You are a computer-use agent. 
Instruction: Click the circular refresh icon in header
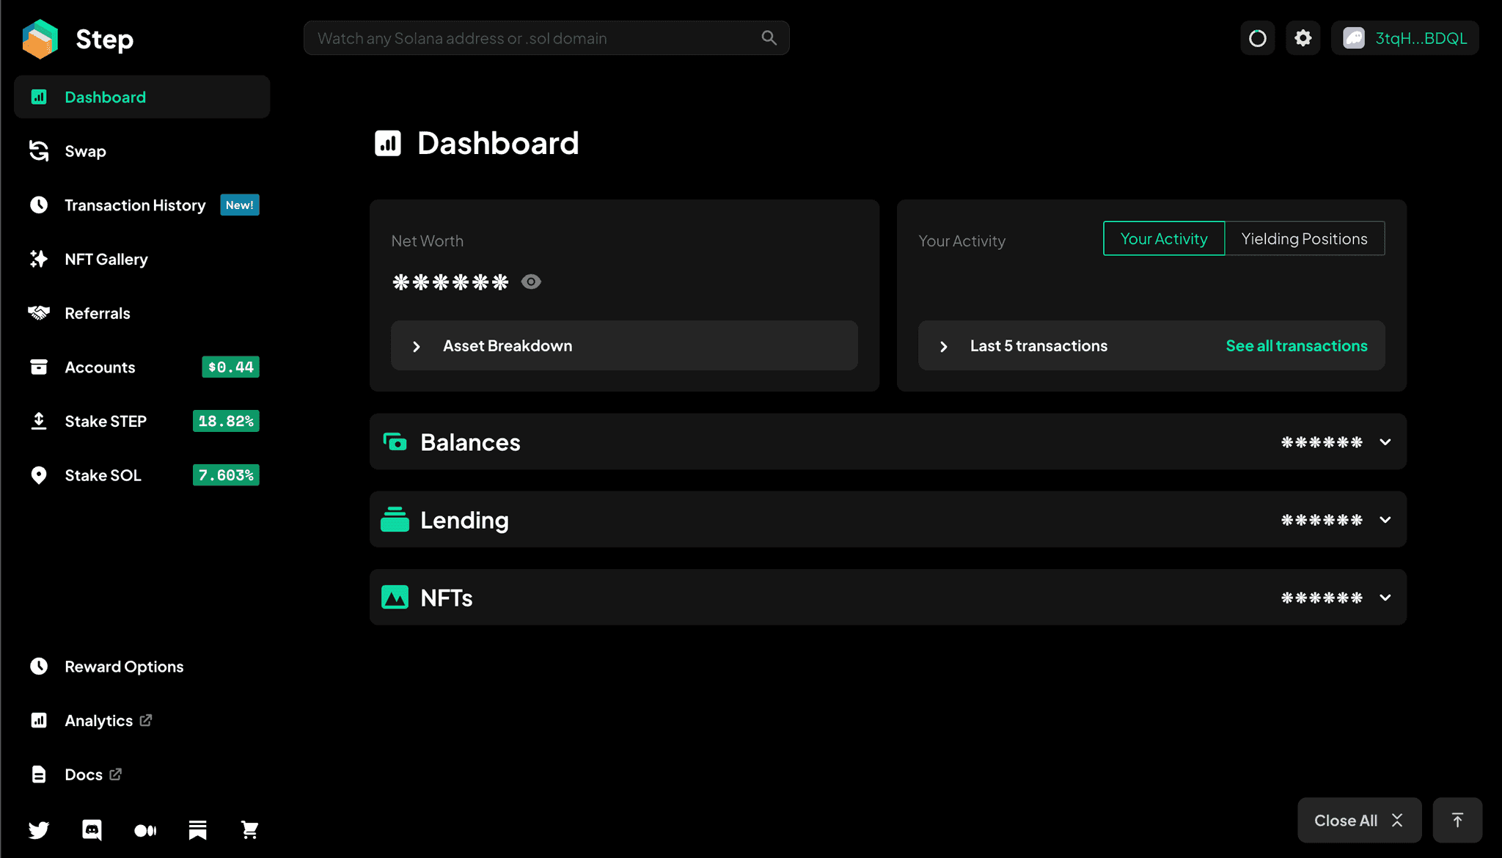(1257, 38)
